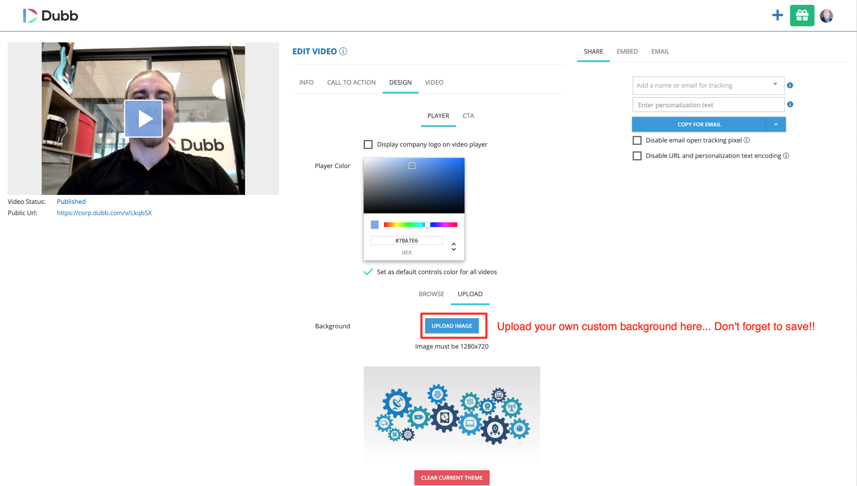Viewport: 857px width, 486px height.
Task: Click the personalization text input field
Action: click(x=708, y=105)
